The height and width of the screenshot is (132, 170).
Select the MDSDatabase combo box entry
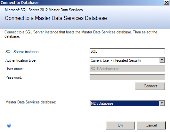point(125,103)
